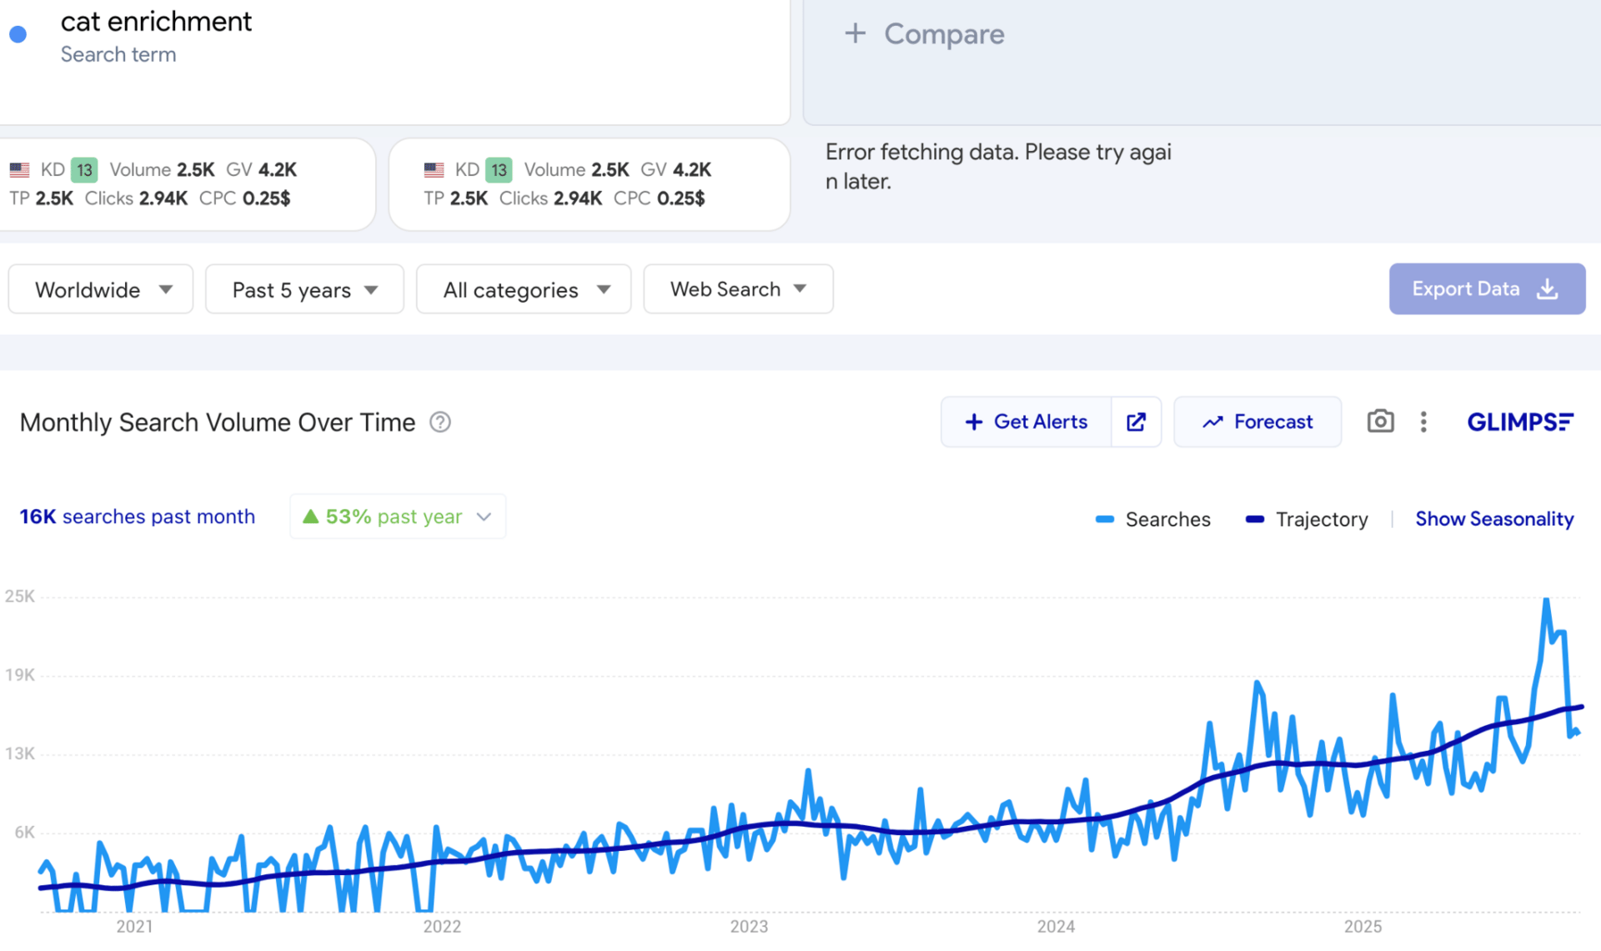Expand the 53% past year selector

pos(398,516)
